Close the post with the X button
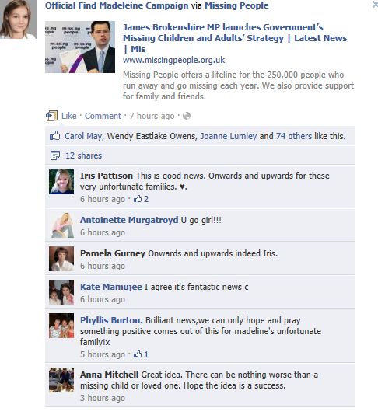The image size is (378, 415). pos(375,4)
